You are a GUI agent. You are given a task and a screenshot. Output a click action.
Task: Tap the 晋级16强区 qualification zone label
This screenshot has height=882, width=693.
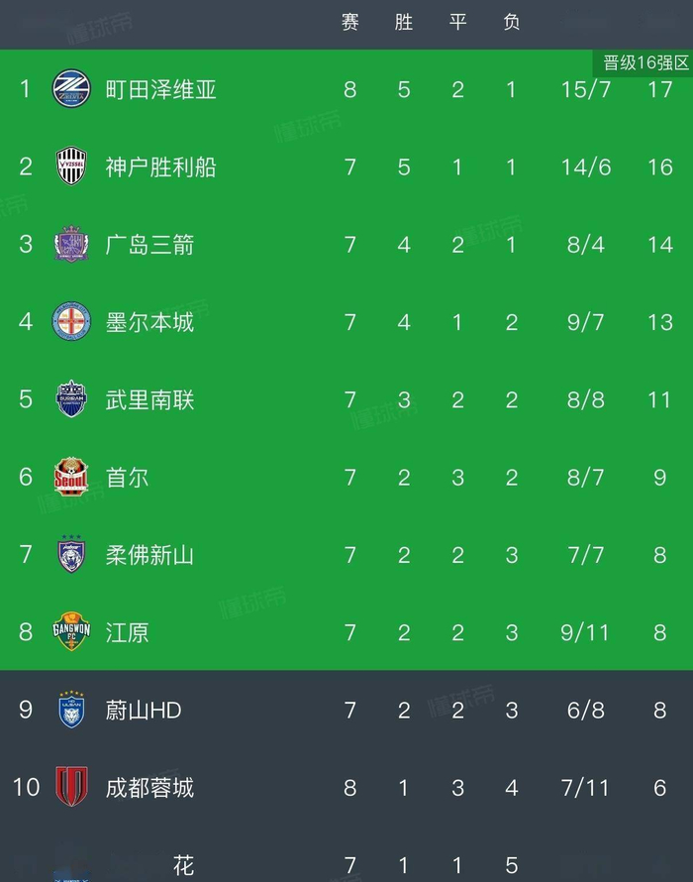coord(645,63)
